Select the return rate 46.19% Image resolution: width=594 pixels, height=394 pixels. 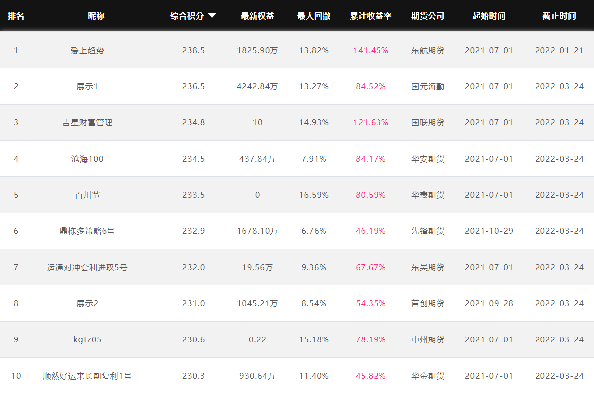click(371, 231)
